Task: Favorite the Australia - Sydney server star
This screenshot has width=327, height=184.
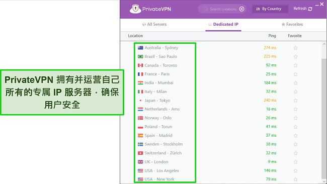Action: click(x=295, y=48)
